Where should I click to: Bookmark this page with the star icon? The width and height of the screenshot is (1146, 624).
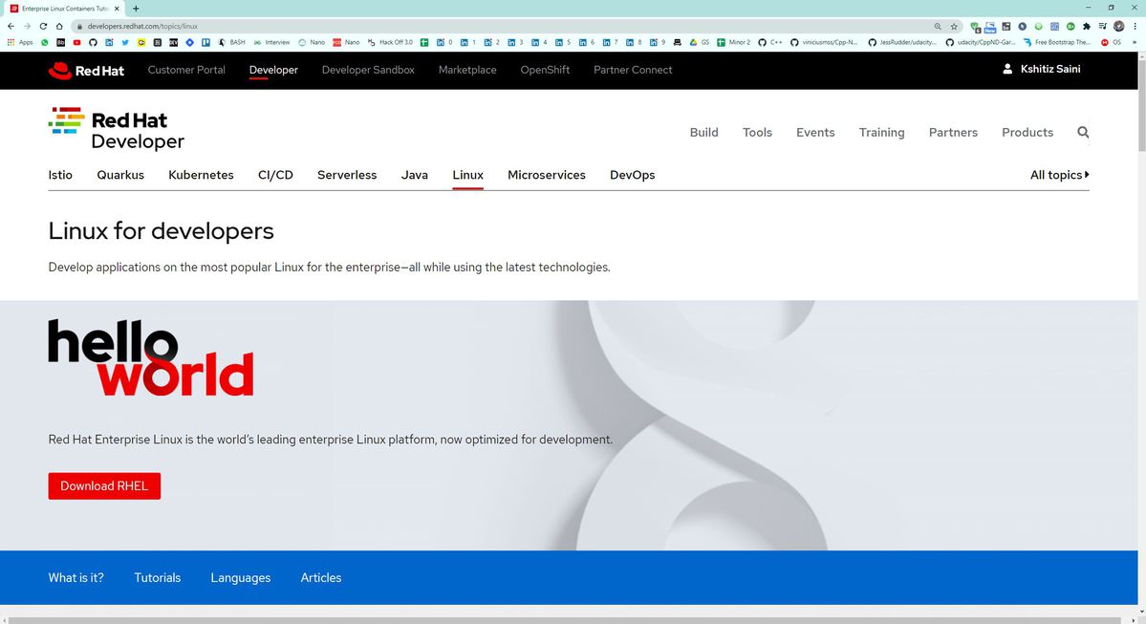[x=953, y=26]
